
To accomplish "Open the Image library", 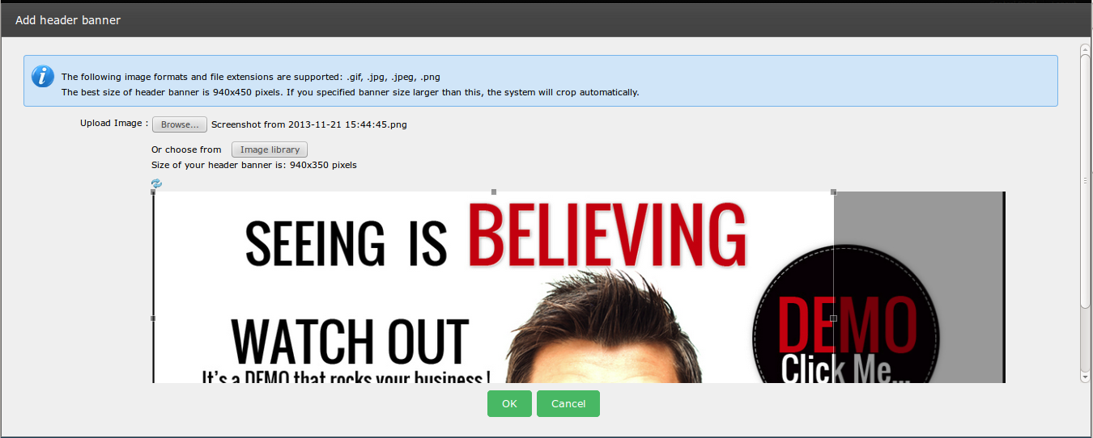I will click(270, 150).
